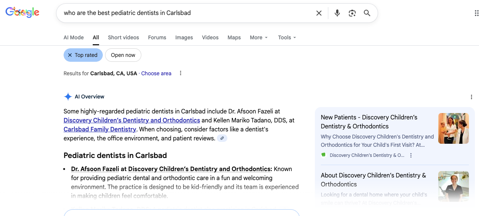This screenshot has height=216, width=479.
Task: Open Discovery Children's Dentistry and Orthodontics link
Action: [x=132, y=120]
